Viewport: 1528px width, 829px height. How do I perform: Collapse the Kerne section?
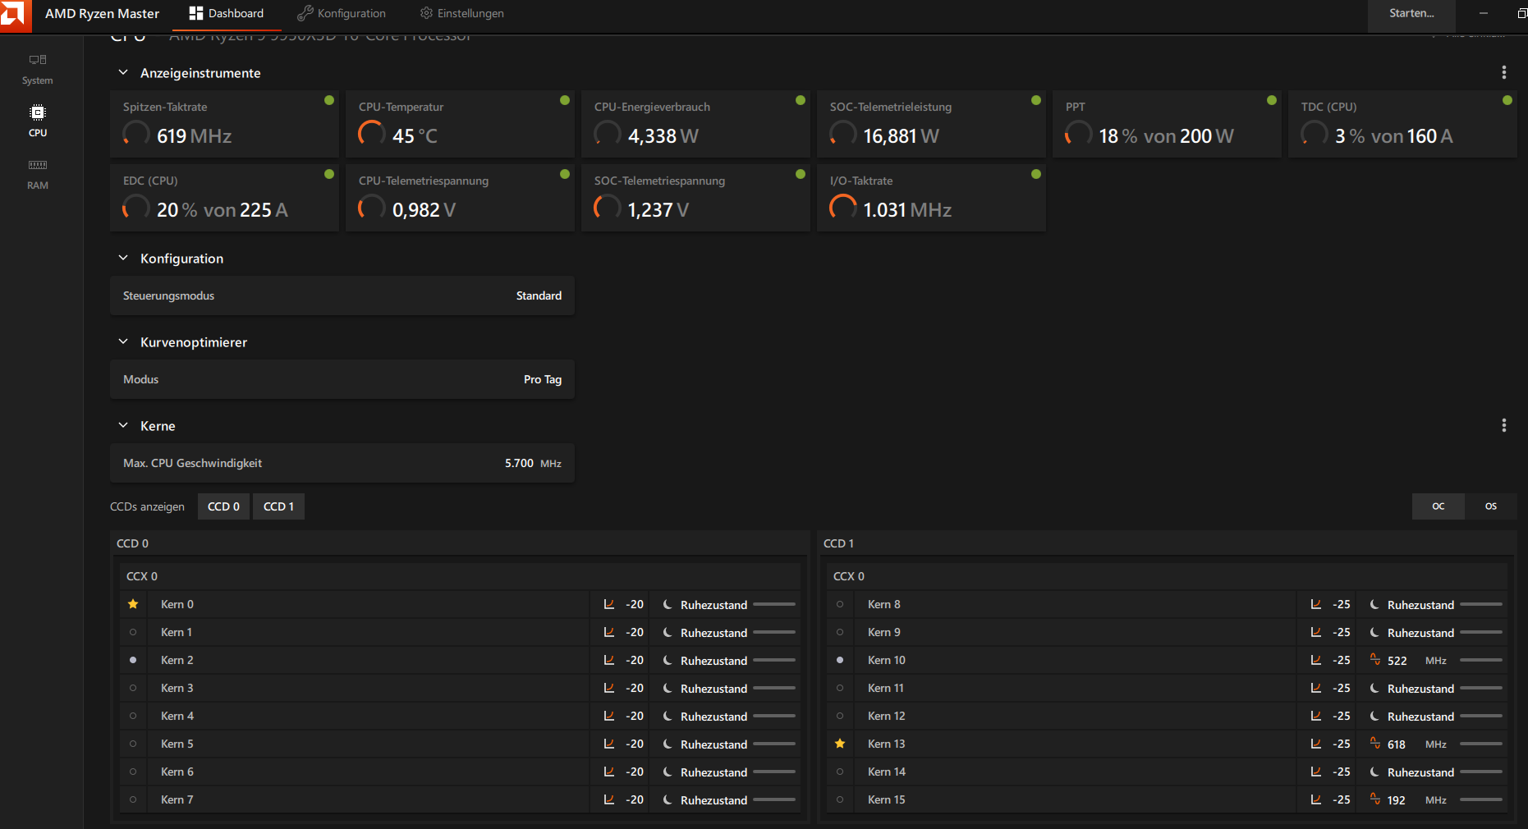(x=123, y=425)
